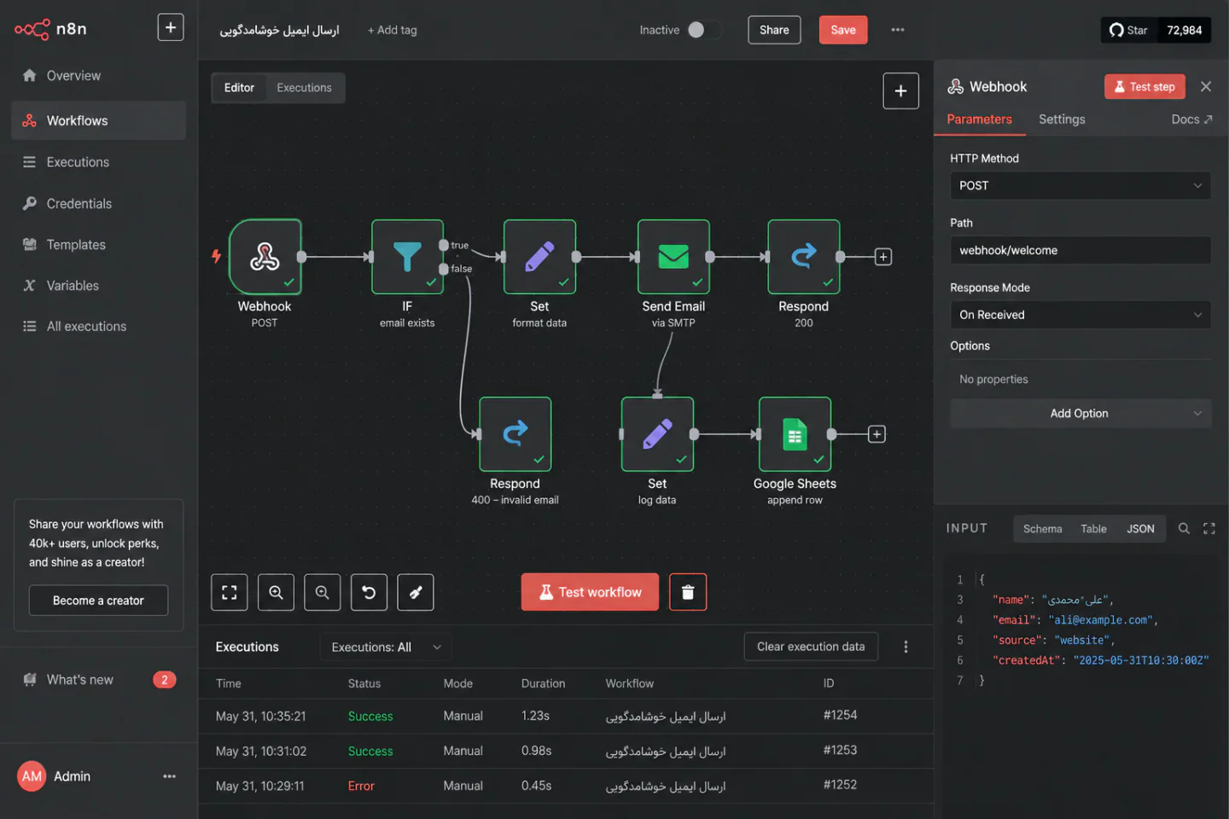Viewport: 1229px width, 819px height.
Task: Save the workflow
Action: (843, 30)
